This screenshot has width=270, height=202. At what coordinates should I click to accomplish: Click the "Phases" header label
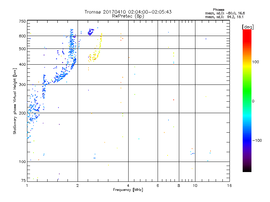(218, 10)
